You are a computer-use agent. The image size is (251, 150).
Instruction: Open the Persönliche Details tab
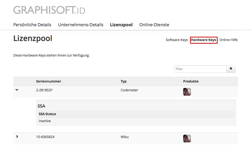32,25
